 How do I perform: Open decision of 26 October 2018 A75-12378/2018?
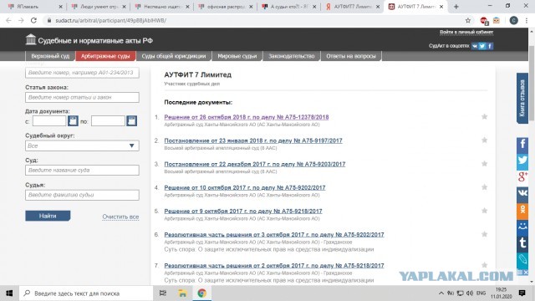tap(247, 117)
